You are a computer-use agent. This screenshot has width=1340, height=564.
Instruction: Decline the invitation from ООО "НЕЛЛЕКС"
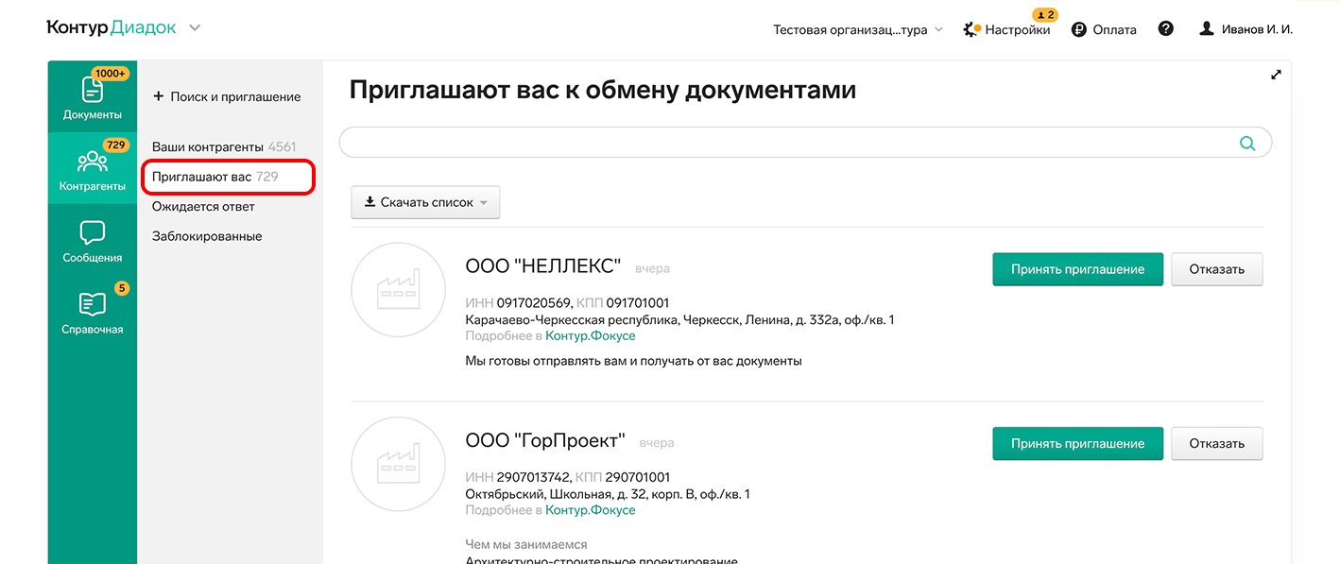pos(1217,269)
